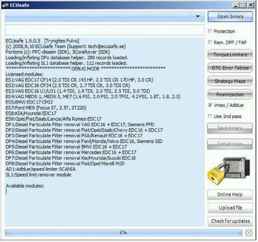Enable the Protection checkbox
Viewport: 258px width, 242px height.
click(x=210, y=31)
